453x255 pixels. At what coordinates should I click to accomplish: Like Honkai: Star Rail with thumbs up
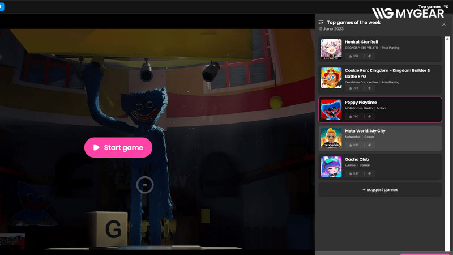click(350, 56)
